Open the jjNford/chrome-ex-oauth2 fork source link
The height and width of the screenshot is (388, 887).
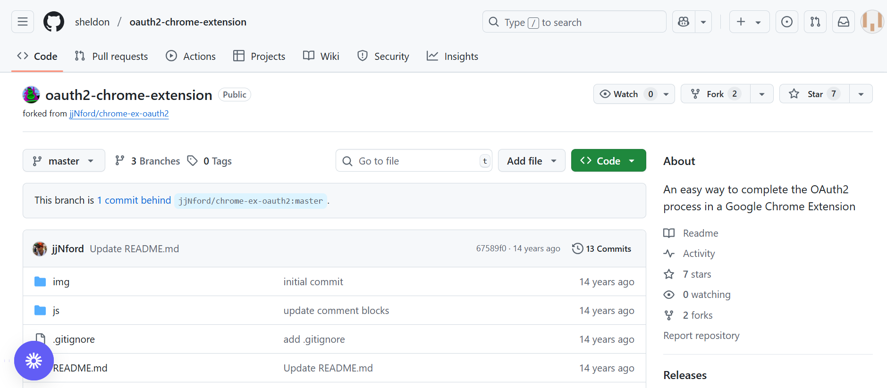tap(119, 114)
